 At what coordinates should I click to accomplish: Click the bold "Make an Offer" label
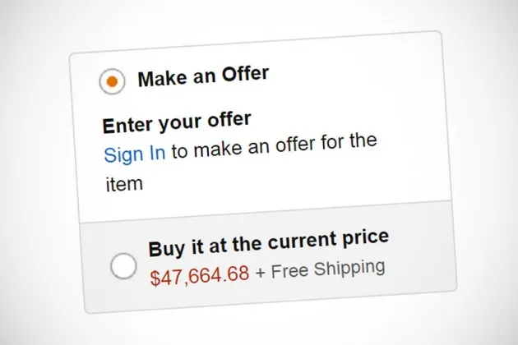[203, 76]
